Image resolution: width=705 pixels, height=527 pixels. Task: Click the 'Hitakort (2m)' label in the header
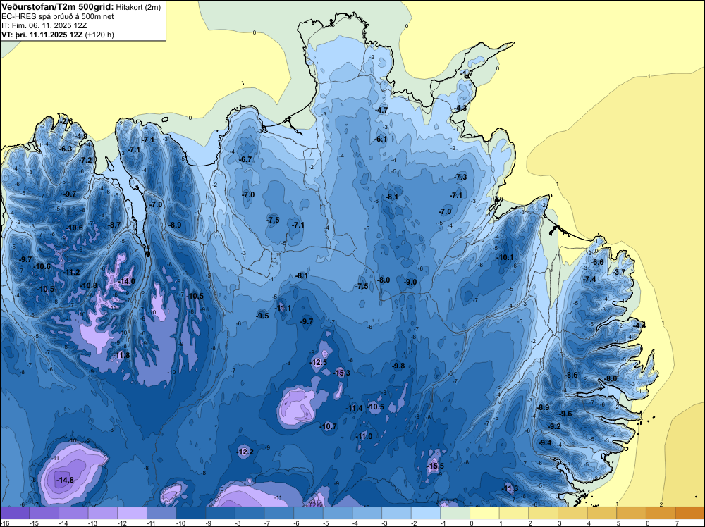138,7
